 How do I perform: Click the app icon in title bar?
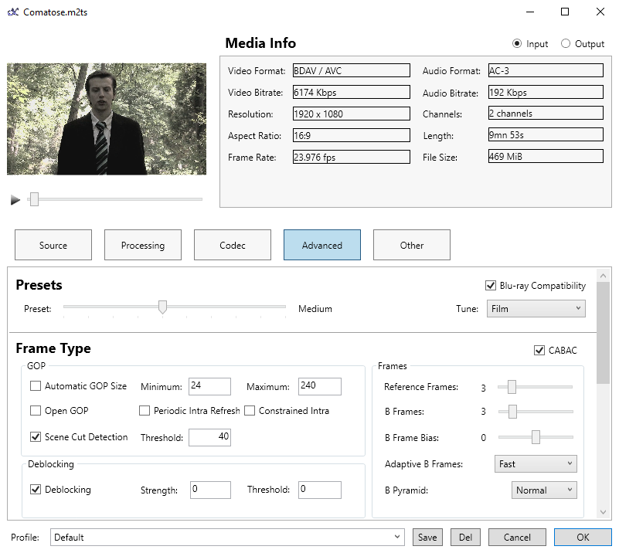12,12
